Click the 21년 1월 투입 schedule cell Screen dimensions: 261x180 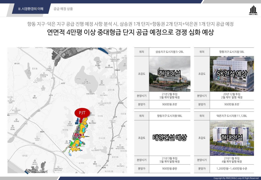232,160
